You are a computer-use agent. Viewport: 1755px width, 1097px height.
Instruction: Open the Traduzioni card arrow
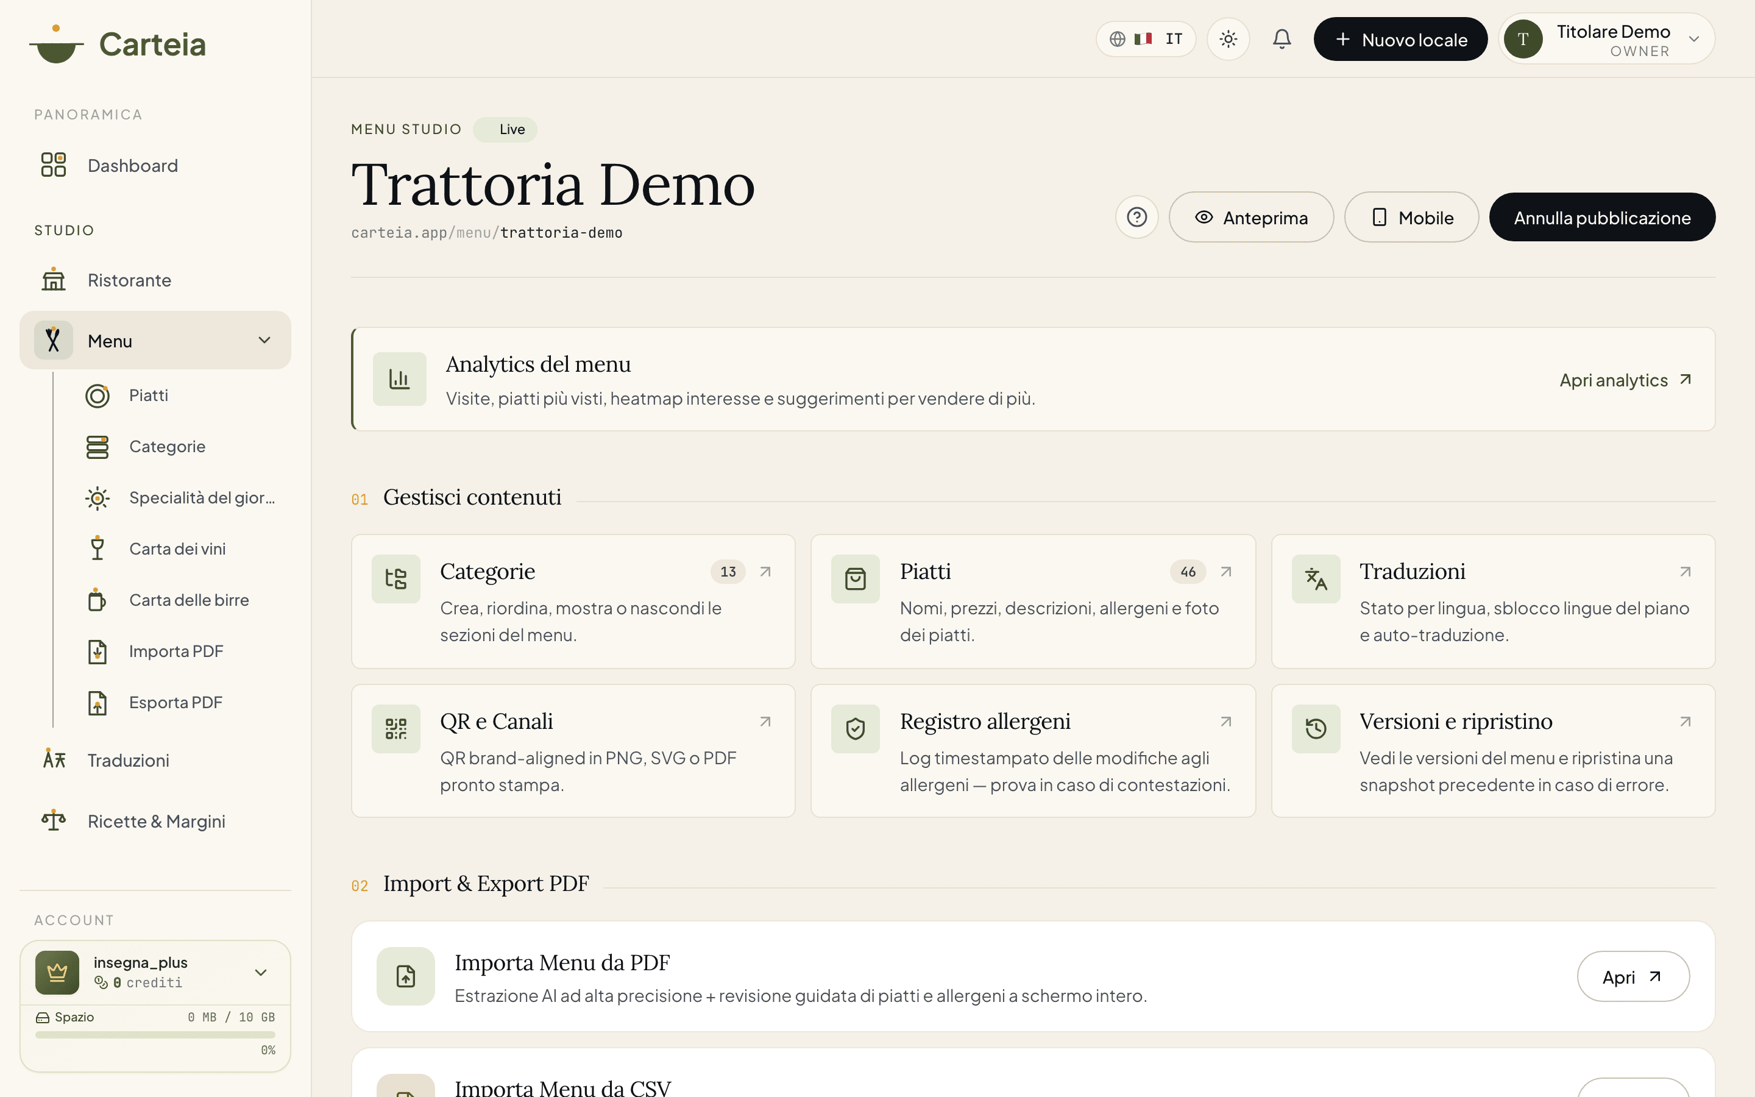click(1686, 572)
